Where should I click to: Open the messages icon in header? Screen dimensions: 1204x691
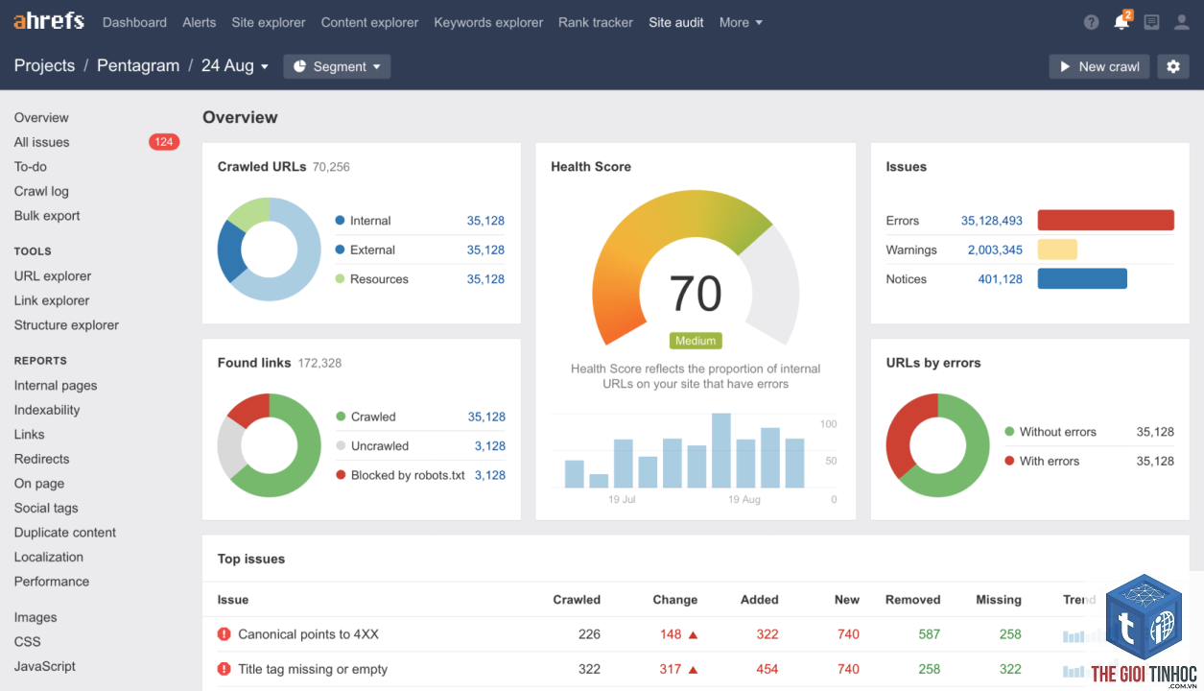coord(1152,22)
